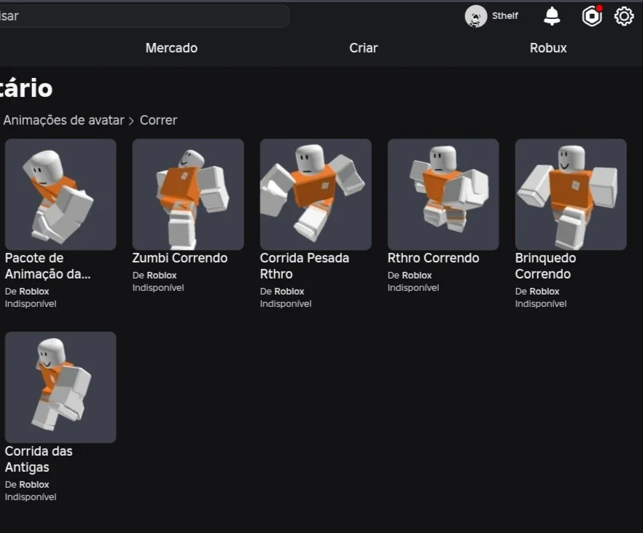643x533 pixels.
Task: Click the Robux hexagon icon
Action: (x=592, y=16)
